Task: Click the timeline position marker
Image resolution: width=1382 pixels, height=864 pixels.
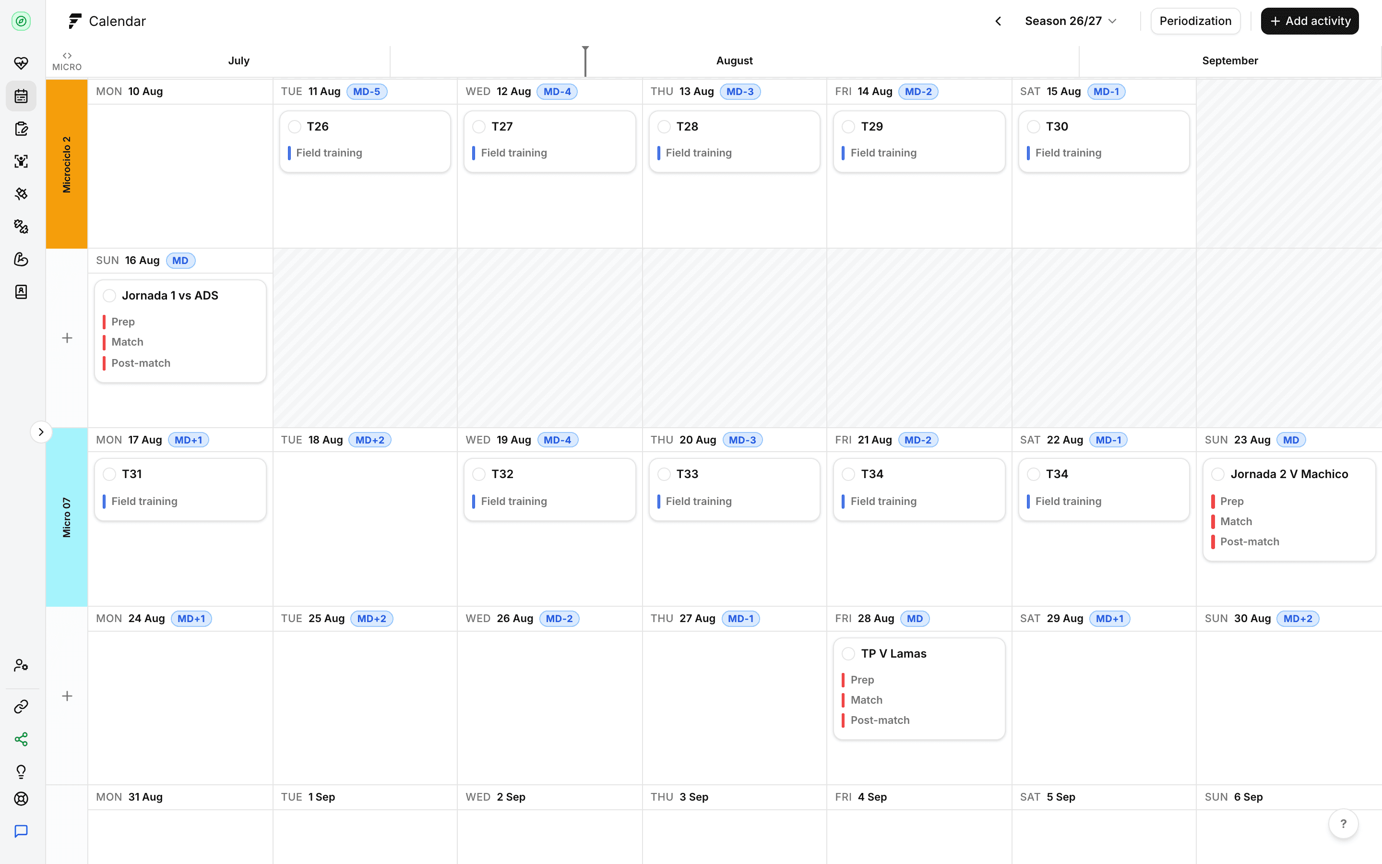Action: pyautogui.click(x=585, y=60)
